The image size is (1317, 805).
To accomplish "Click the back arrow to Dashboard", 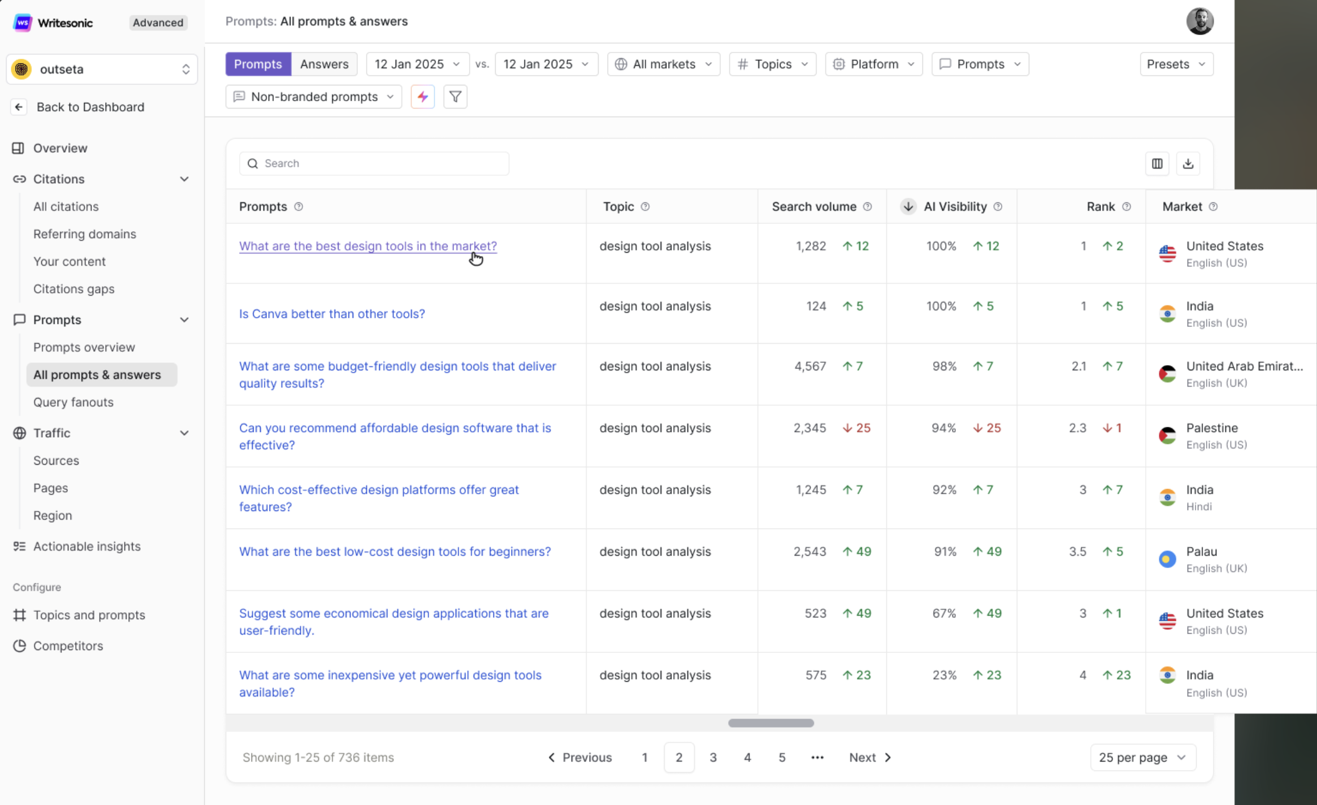I will tap(19, 107).
